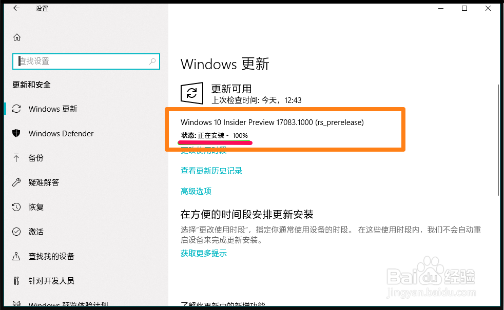Click the Windows 更新 sync icon in sidebar

(x=16, y=109)
